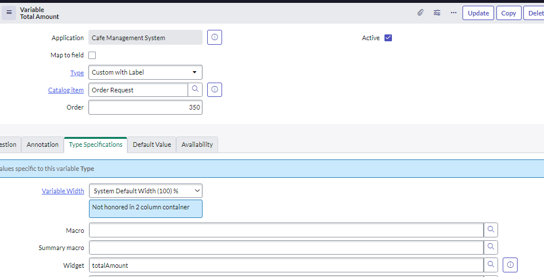Search Catalog item using magnifier icon
The width and height of the screenshot is (544, 277).
pos(195,89)
